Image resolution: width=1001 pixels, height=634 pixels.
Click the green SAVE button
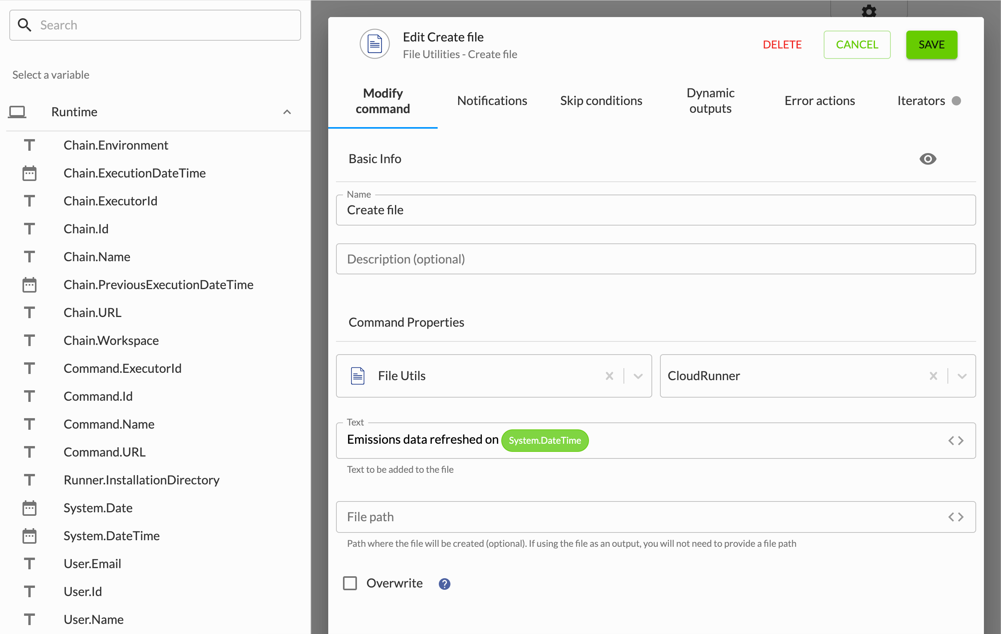932,45
